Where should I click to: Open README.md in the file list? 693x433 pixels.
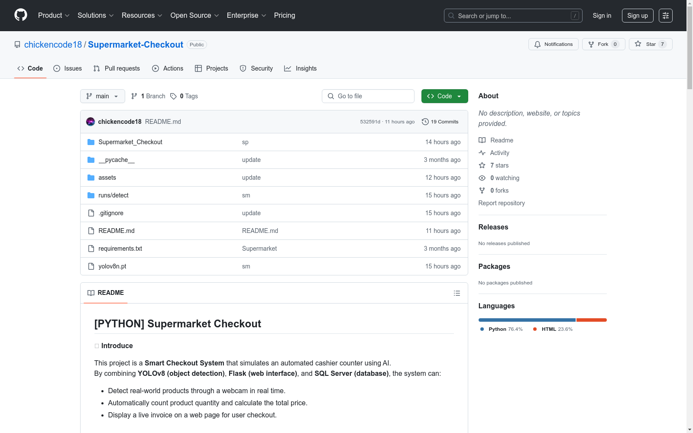117,231
